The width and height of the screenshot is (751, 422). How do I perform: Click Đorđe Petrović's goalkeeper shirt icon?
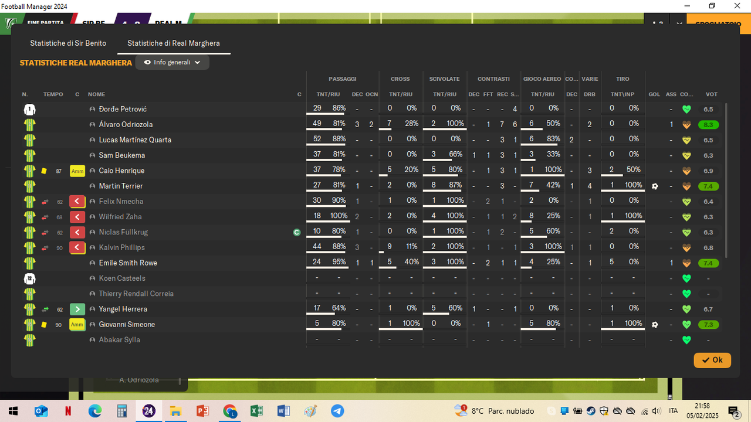point(29,109)
